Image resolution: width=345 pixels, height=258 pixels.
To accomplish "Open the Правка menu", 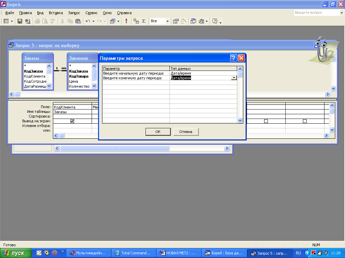I will (26, 13).
